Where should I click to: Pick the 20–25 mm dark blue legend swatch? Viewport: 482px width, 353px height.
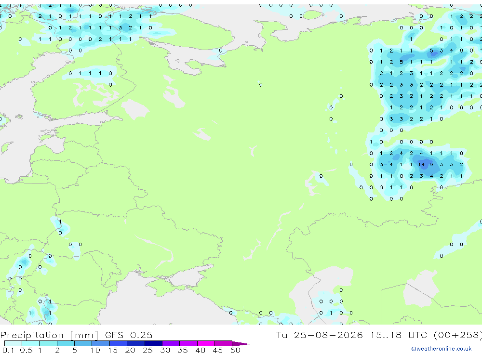(135, 343)
